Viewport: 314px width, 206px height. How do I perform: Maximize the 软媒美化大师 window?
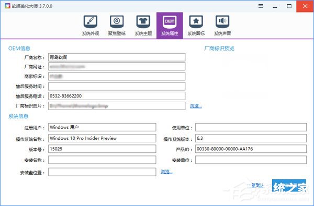coord(289,6)
